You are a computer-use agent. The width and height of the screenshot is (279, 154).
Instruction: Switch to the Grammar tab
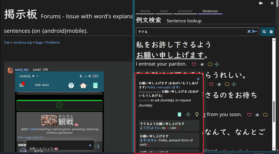185,11
